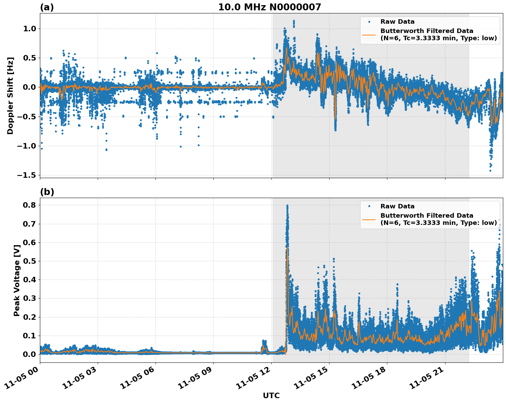506x403 pixels.
Task: Click the "(a)" panel label
Action: [x=47, y=7]
